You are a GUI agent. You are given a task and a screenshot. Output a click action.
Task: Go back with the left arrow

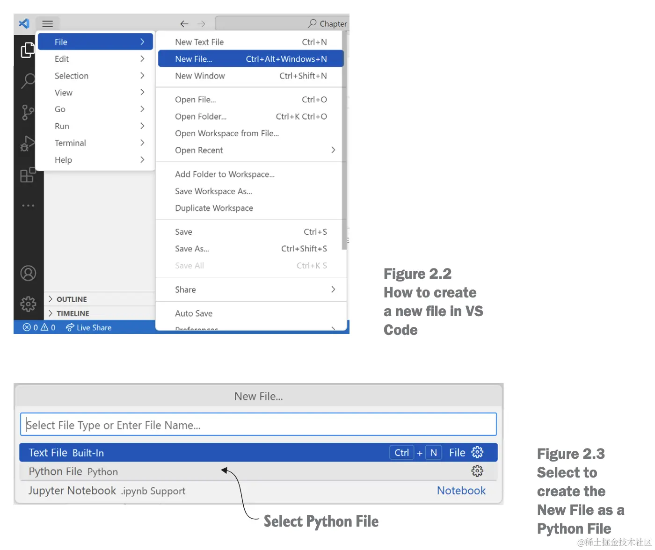[x=184, y=24]
